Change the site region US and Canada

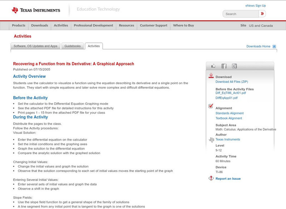[x=261, y=26]
